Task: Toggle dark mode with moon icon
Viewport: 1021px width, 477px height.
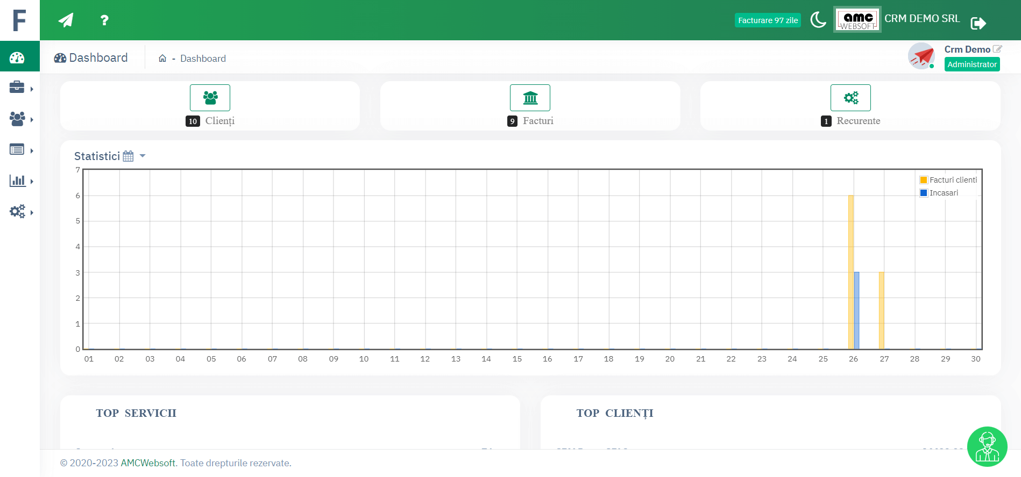Action: click(818, 20)
